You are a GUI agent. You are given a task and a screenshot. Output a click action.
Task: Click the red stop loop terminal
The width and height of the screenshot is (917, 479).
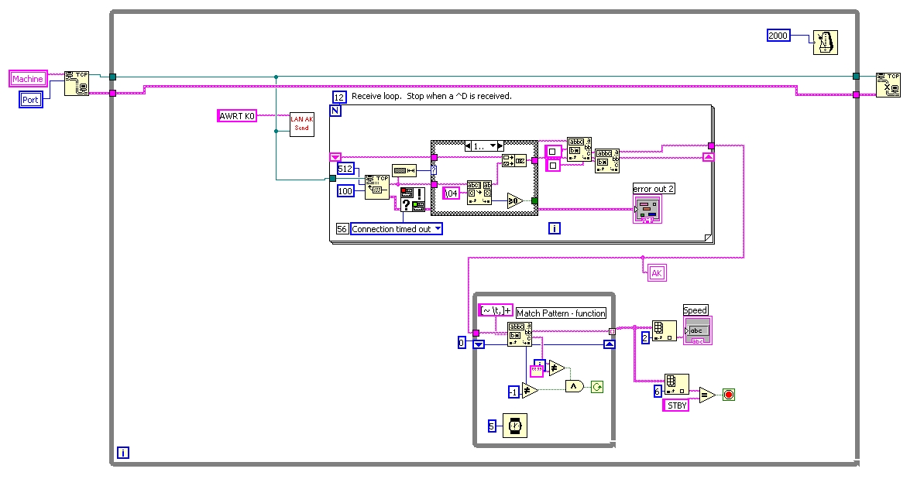click(728, 395)
